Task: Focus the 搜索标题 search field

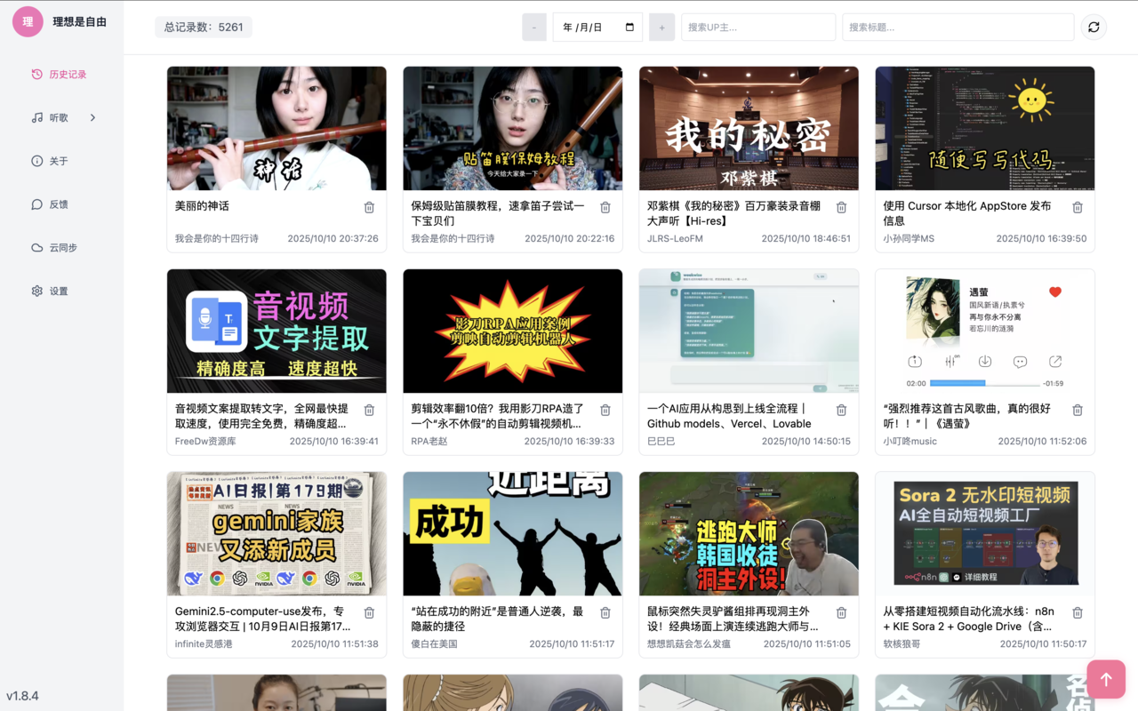Action: pos(958,28)
